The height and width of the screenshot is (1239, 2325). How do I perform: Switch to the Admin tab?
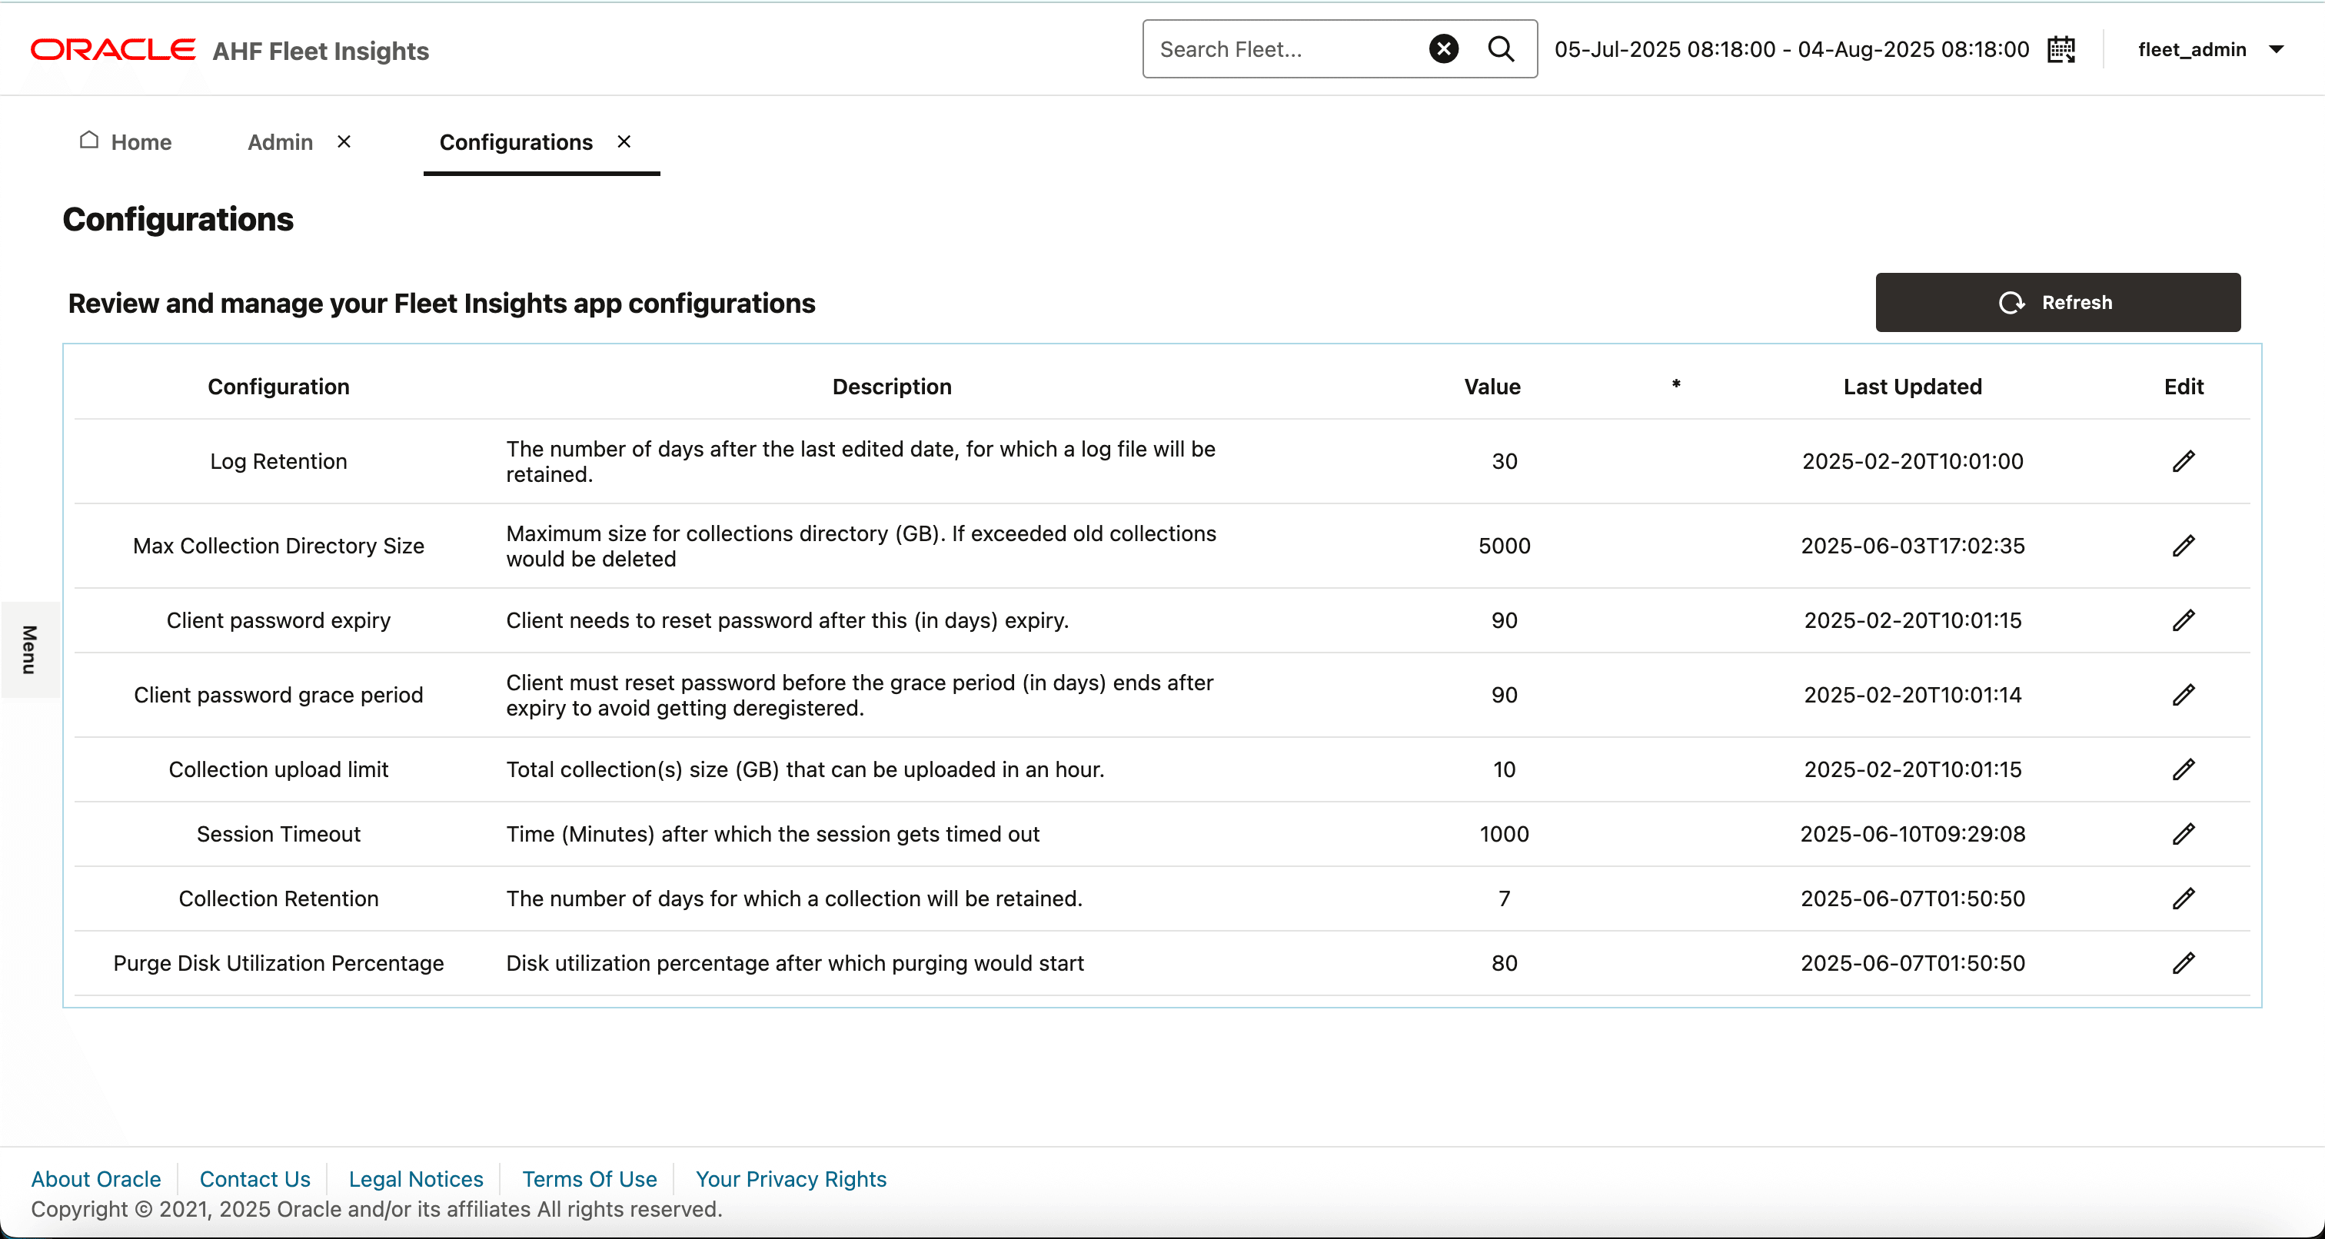(x=280, y=141)
